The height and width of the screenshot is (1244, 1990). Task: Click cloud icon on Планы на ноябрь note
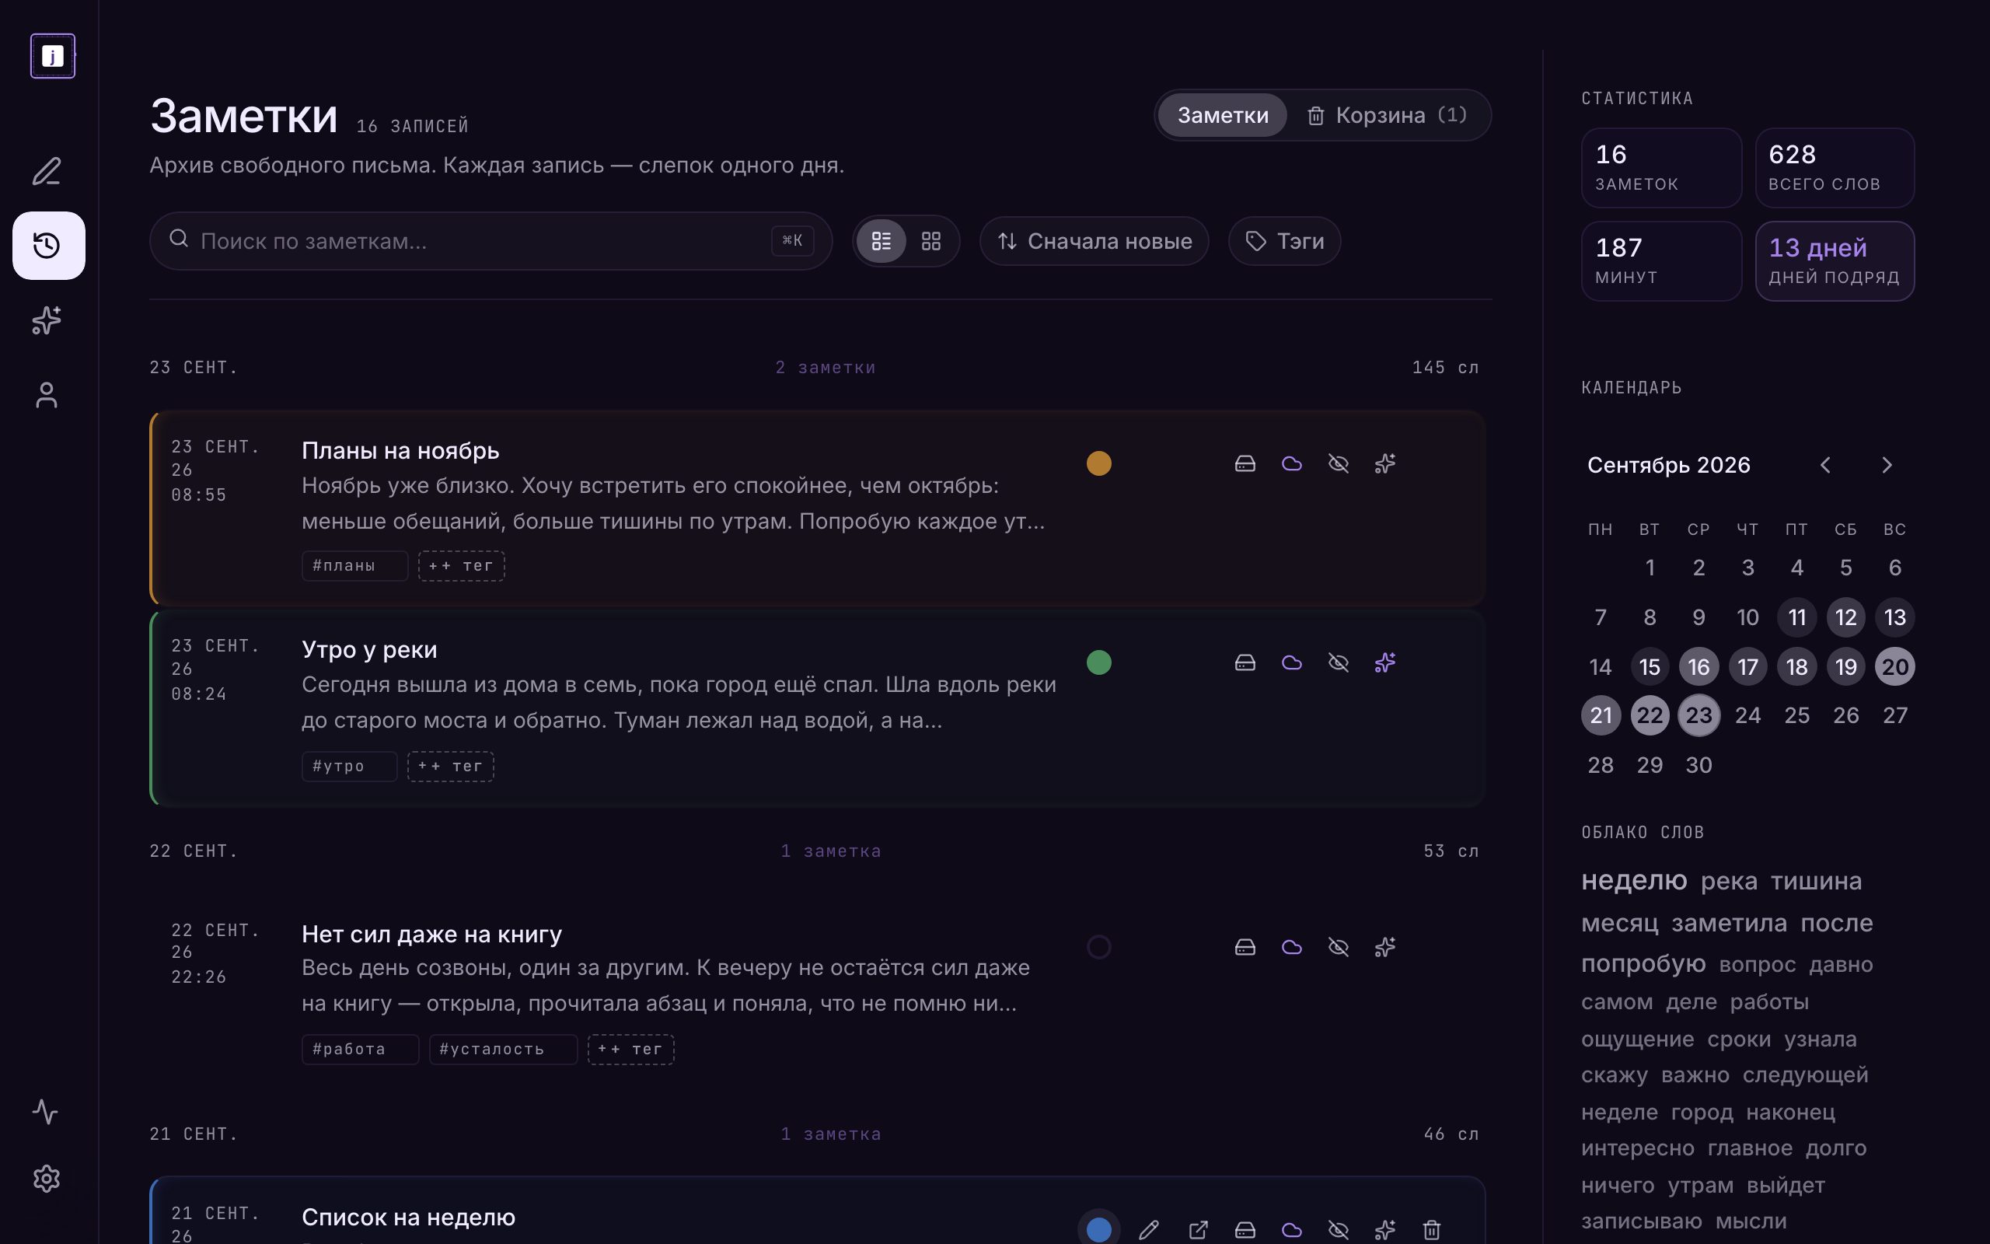1292,463
